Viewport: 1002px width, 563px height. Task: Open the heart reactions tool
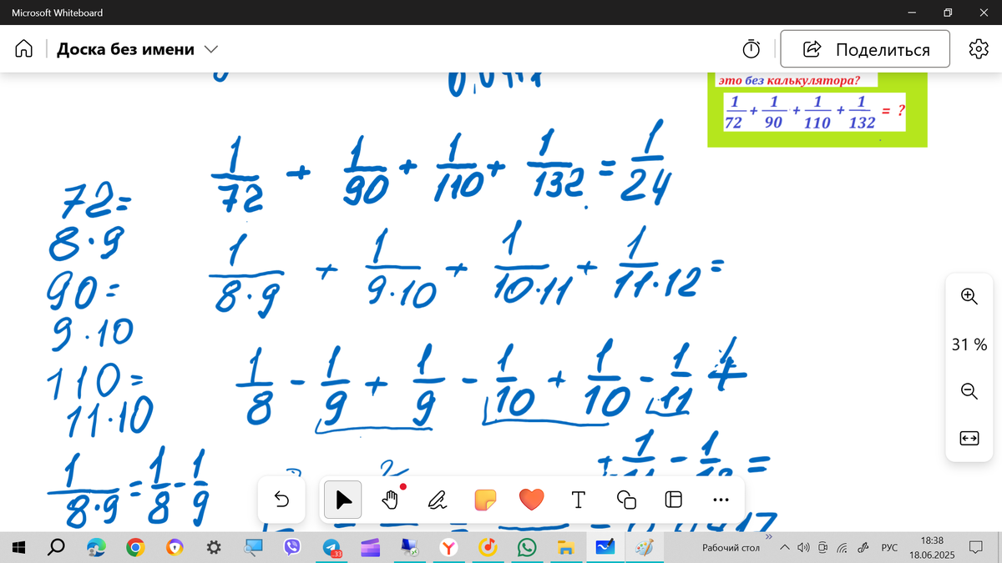[x=531, y=500]
